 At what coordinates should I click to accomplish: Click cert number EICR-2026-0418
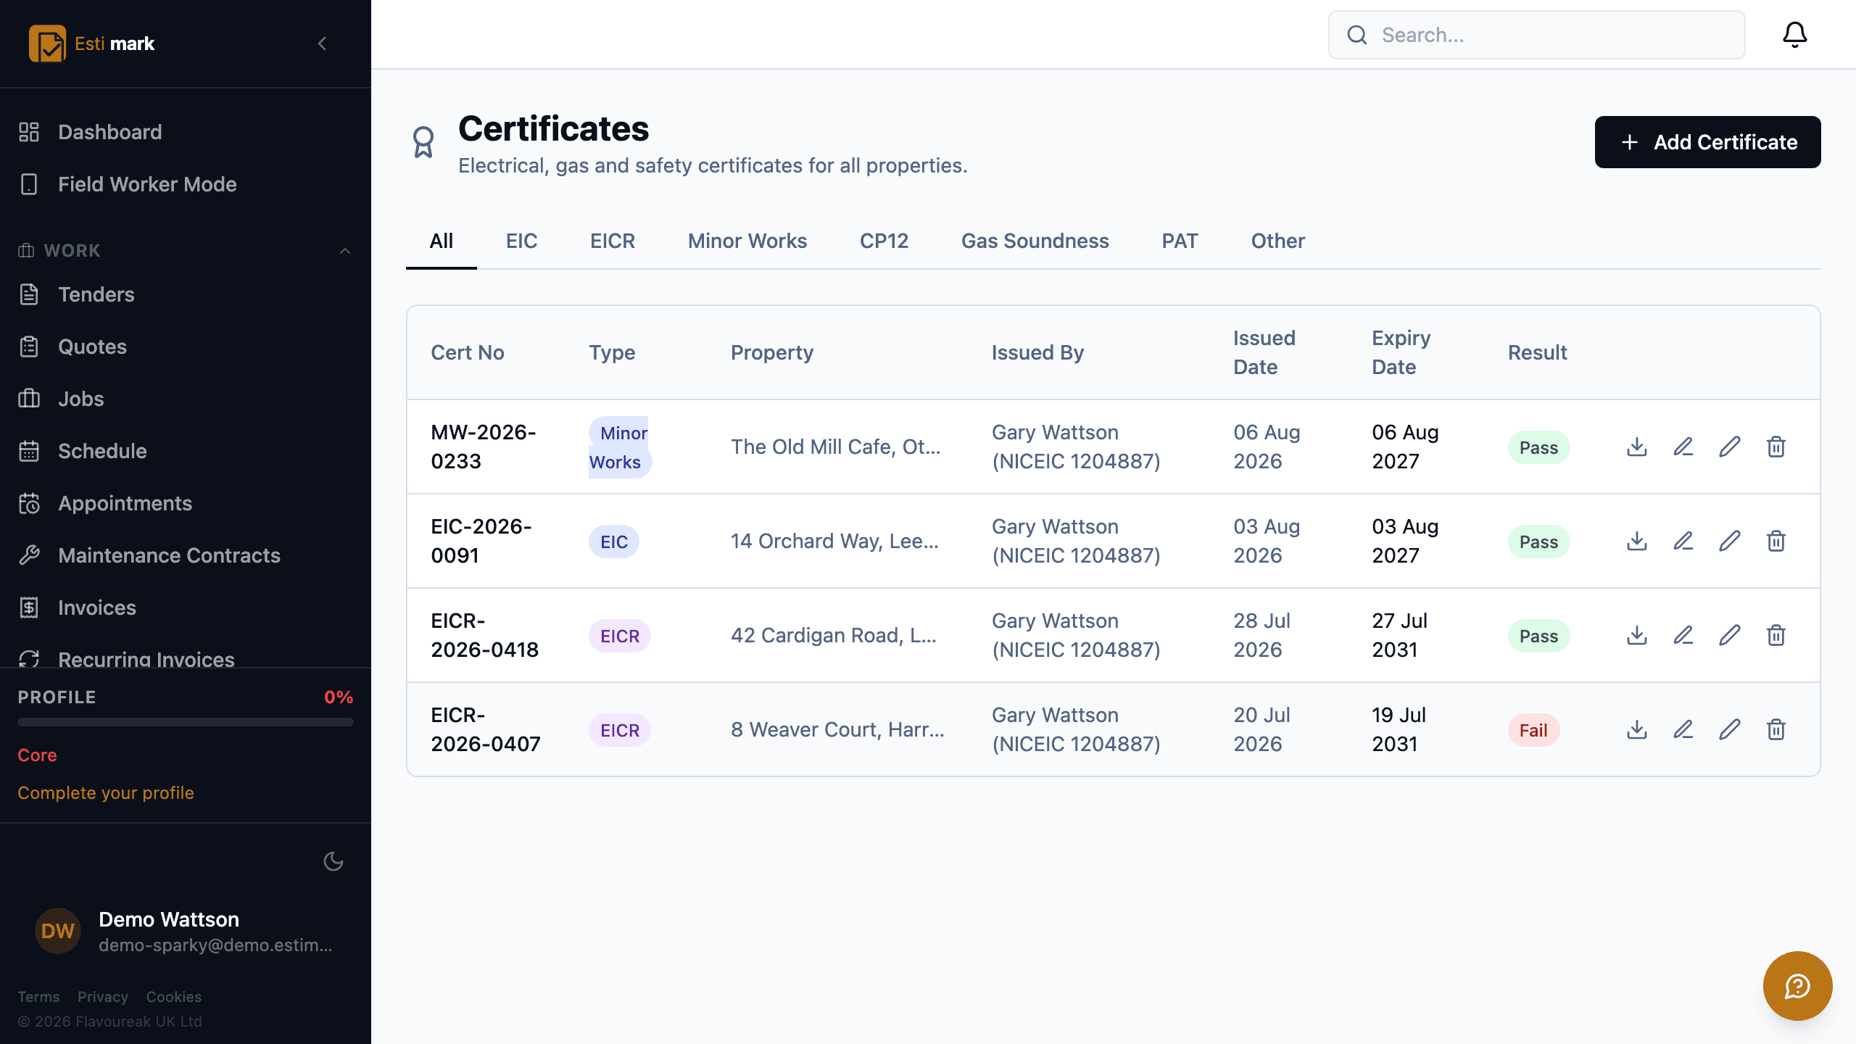[x=484, y=635]
